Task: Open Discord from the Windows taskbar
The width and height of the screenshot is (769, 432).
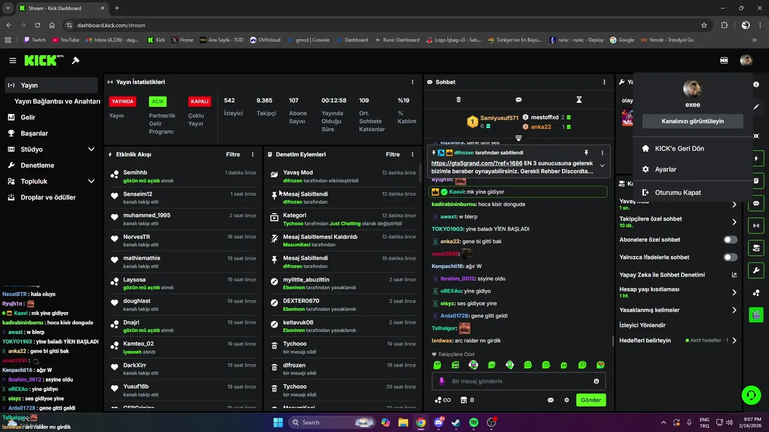Action: click(439, 422)
